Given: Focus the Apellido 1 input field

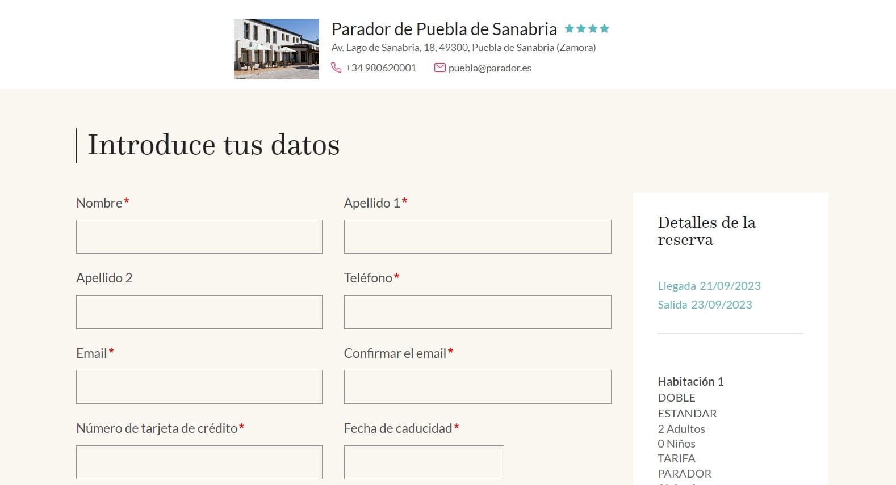Looking at the screenshot, I should [478, 237].
